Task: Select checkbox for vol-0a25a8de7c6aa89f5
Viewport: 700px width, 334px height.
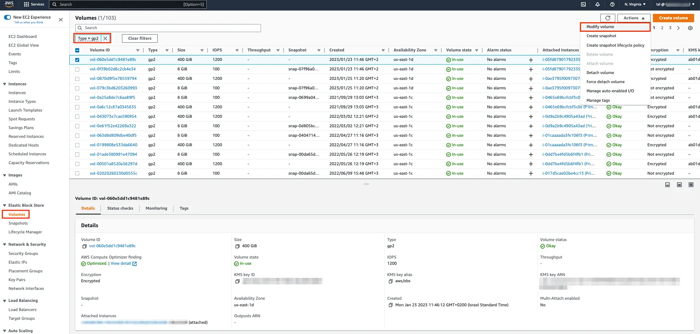Action: (77, 98)
